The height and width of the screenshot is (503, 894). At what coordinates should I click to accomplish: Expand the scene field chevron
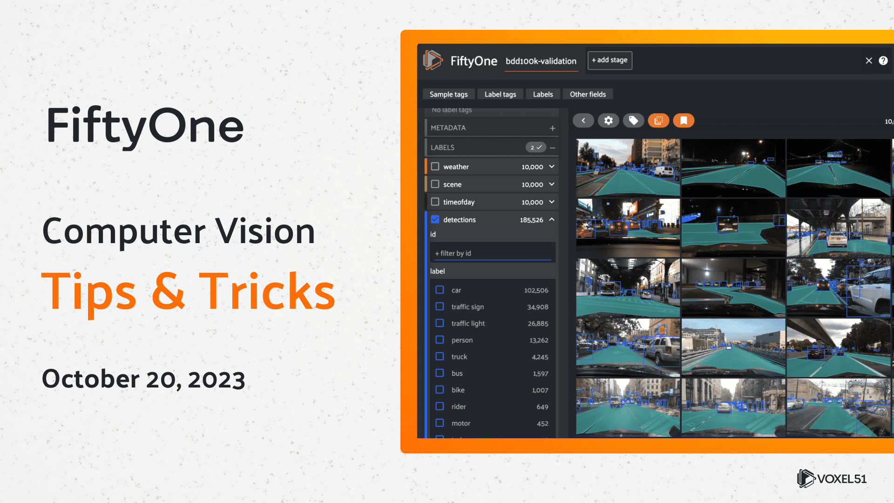(552, 184)
